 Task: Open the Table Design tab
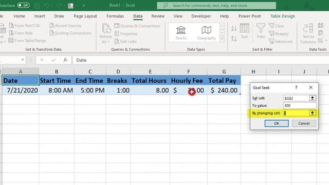coord(282,16)
